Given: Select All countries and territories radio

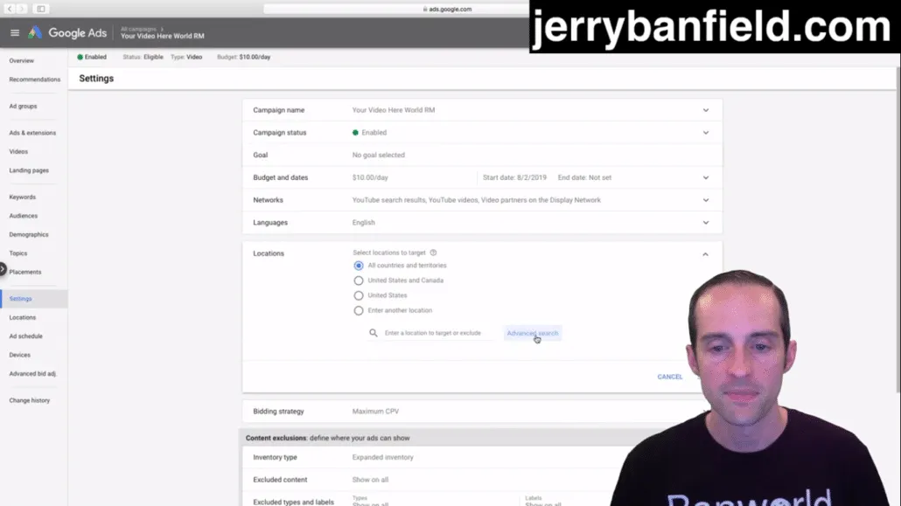Looking at the screenshot, I should (x=359, y=266).
